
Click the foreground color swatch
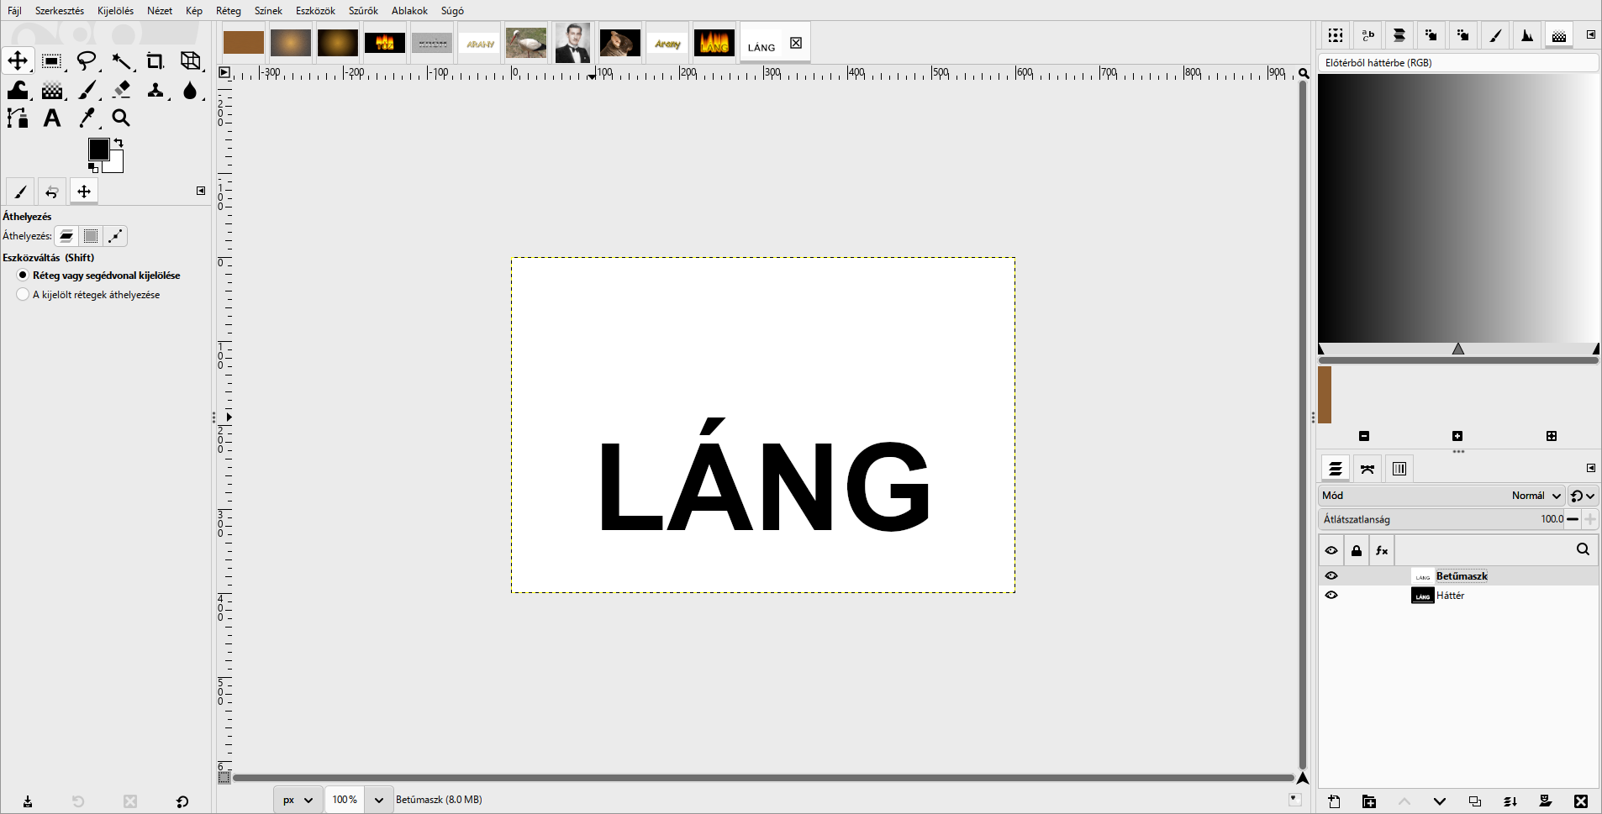click(x=98, y=150)
